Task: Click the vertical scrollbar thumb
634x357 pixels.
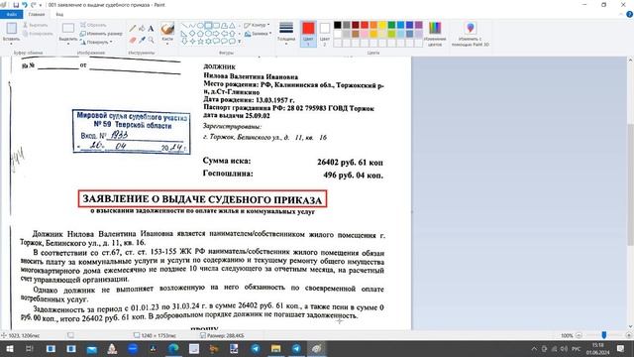Action: (630, 184)
